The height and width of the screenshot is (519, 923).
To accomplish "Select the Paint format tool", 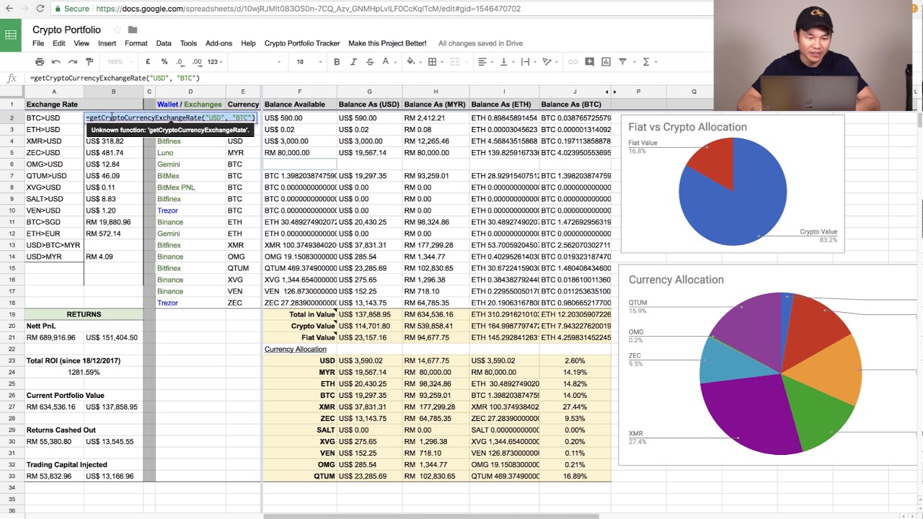I will 89,62.
